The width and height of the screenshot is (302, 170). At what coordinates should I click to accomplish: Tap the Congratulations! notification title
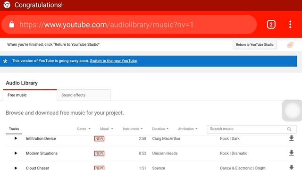pyautogui.click(x=39, y=5)
